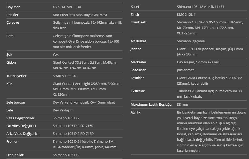Click Stratus Lite 2.0 grip value
This screenshot has height=159, width=249.
[x=64, y=76]
